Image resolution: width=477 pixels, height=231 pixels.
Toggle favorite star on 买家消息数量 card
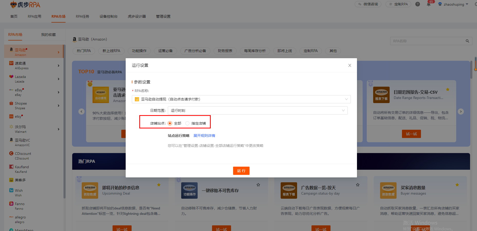point(457,185)
